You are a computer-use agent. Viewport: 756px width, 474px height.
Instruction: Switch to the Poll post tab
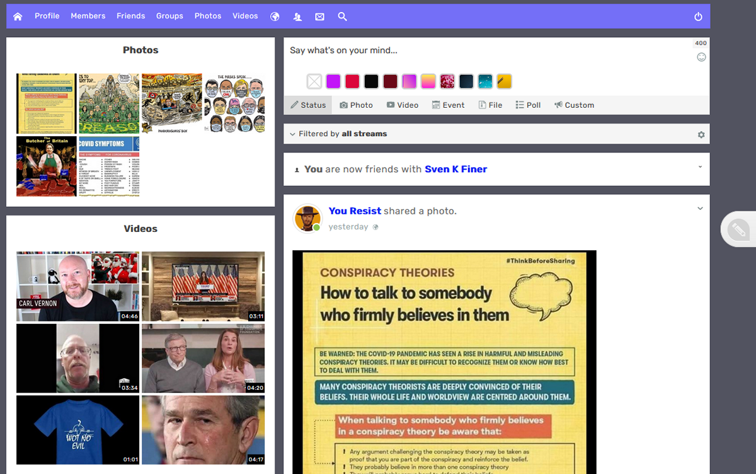click(528, 105)
